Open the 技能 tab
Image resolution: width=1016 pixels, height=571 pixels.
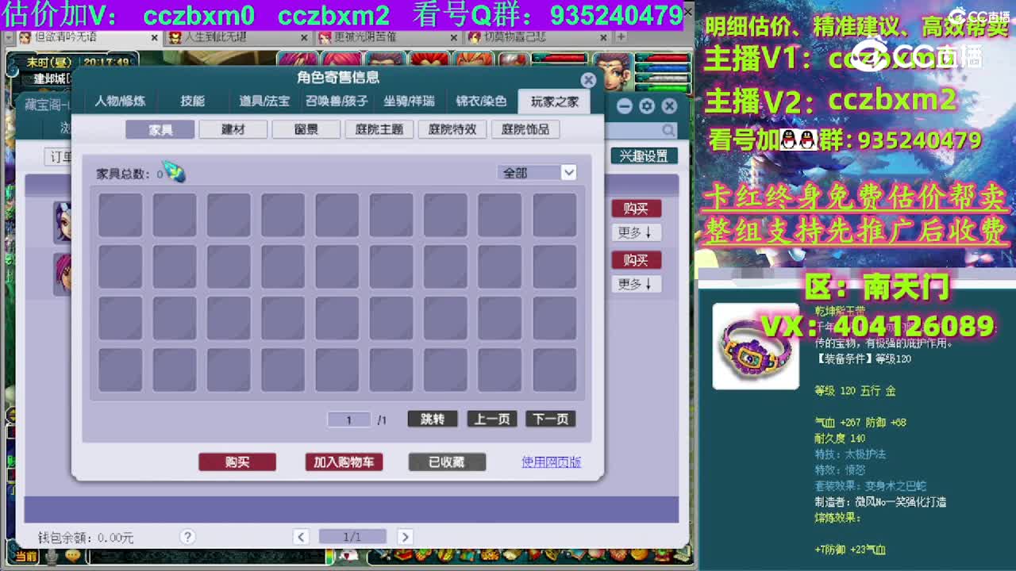pos(192,101)
